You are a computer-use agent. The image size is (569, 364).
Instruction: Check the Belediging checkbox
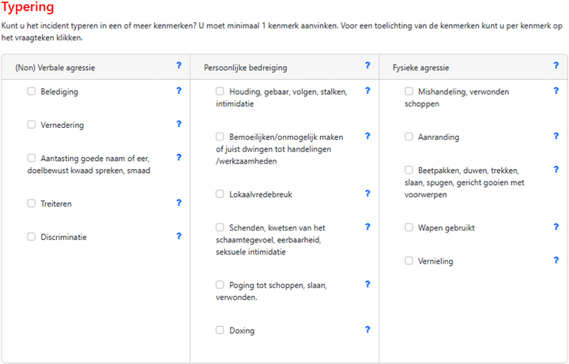32,92
